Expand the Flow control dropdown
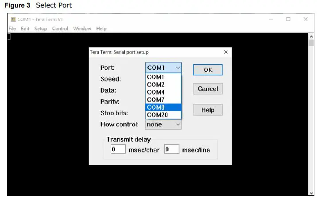 (163, 124)
